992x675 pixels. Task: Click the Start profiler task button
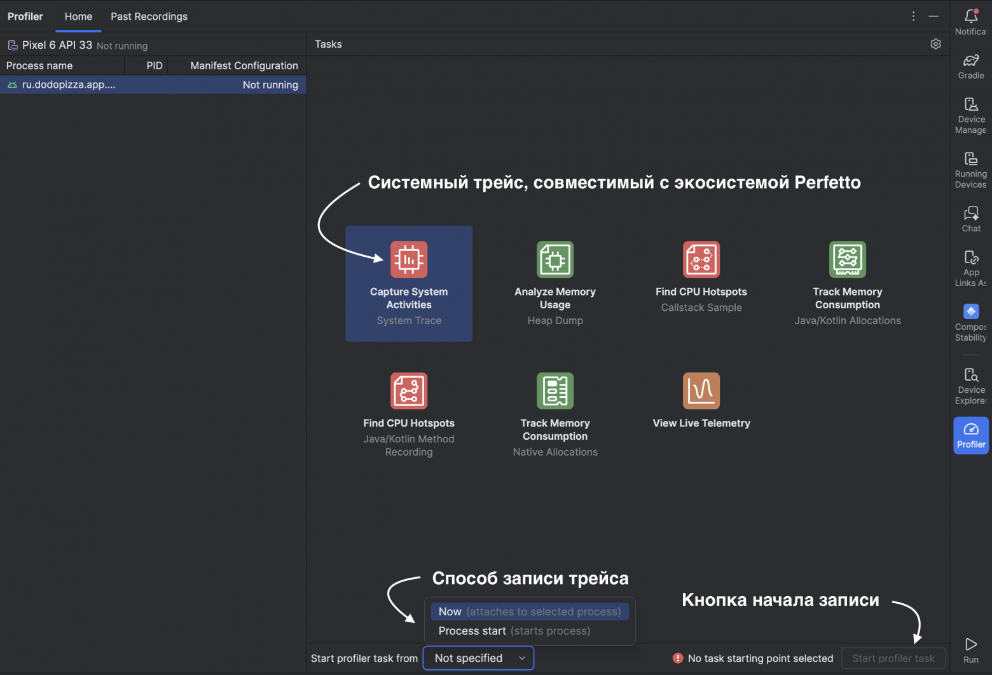(x=893, y=658)
